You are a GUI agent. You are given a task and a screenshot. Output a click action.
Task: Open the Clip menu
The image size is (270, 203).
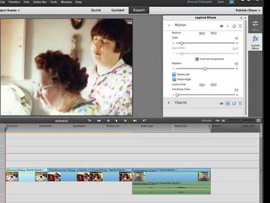pos(2,2)
